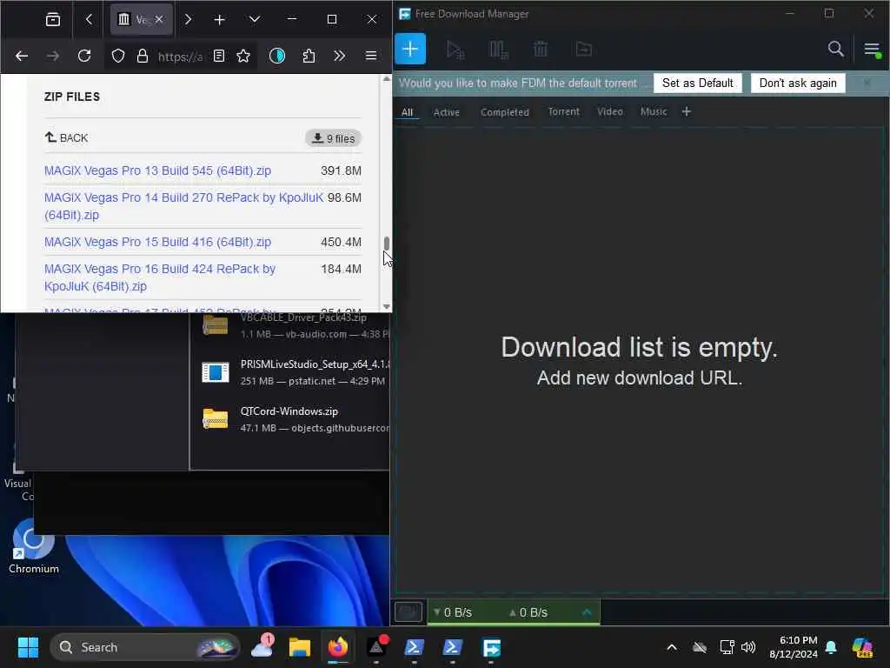
Task: Click the start downloads play icon in FDM
Action: click(455, 50)
